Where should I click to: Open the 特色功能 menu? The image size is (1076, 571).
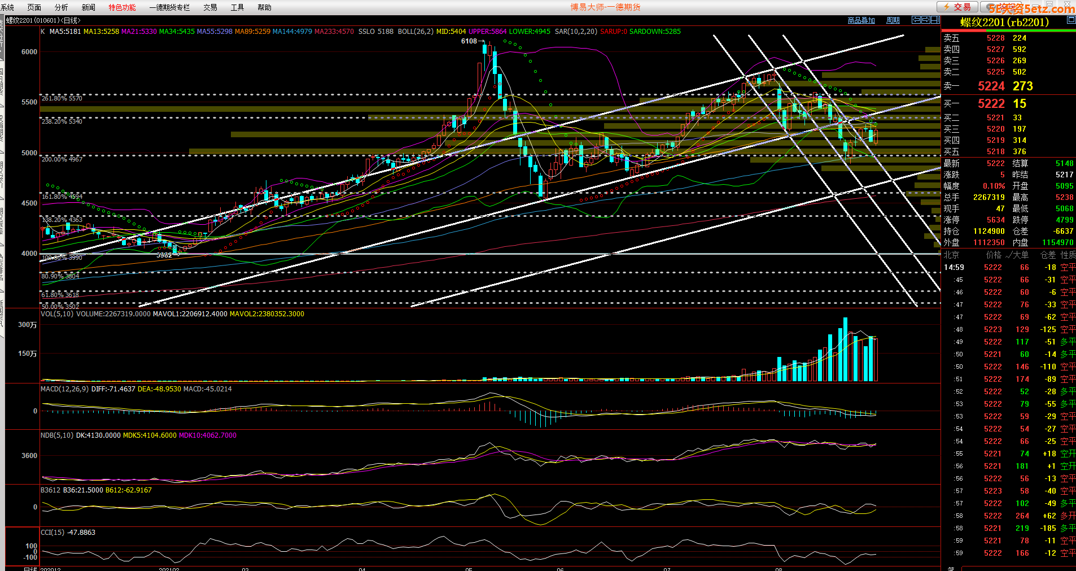[122, 7]
